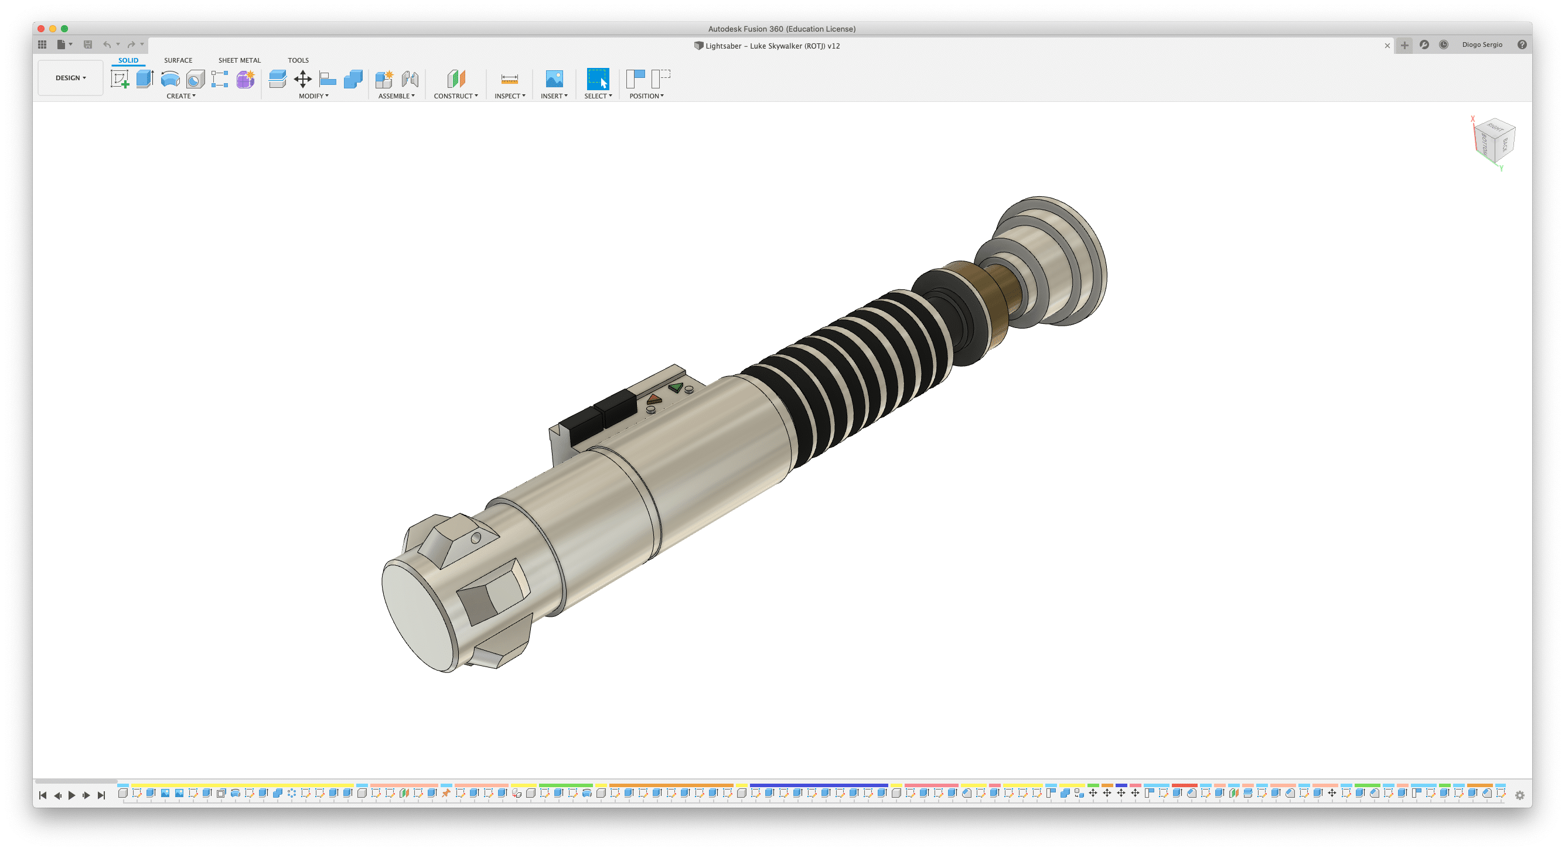Click the Redo arrow
The width and height of the screenshot is (1565, 851).
click(131, 45)
